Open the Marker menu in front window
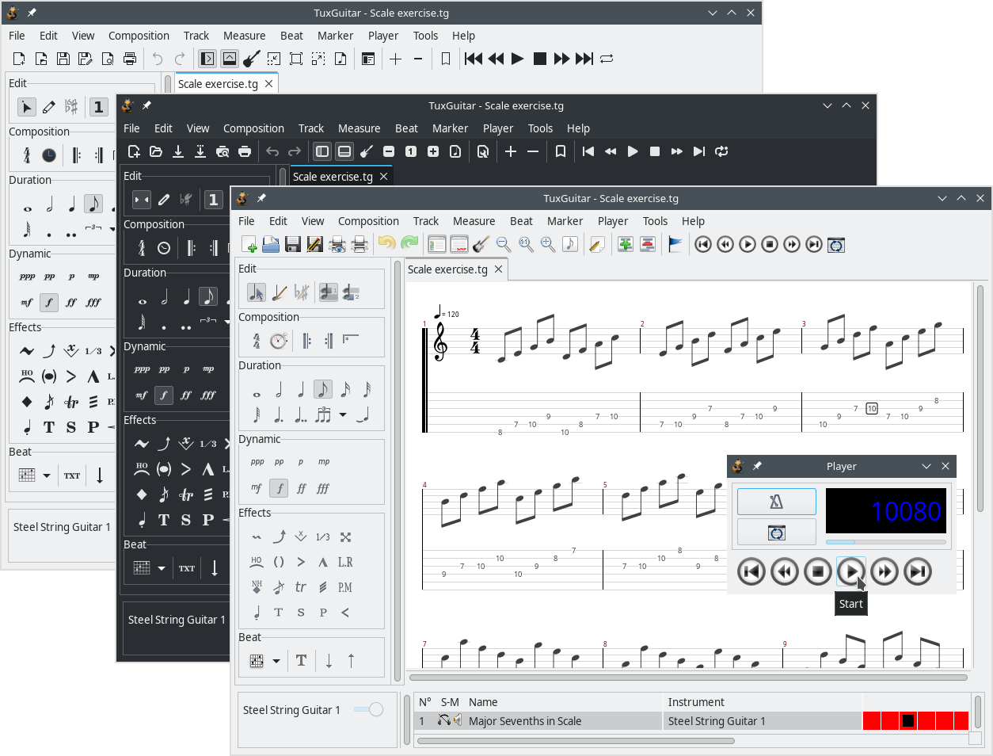The image size is (993, 756). pyautogui.click(x=565, y=221)
